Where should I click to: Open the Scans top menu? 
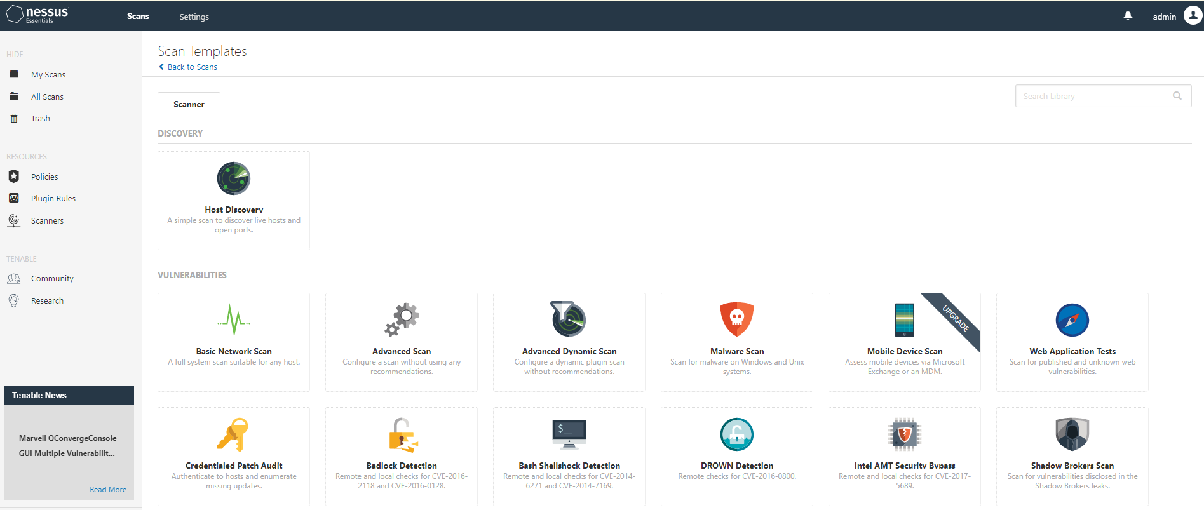138,16
